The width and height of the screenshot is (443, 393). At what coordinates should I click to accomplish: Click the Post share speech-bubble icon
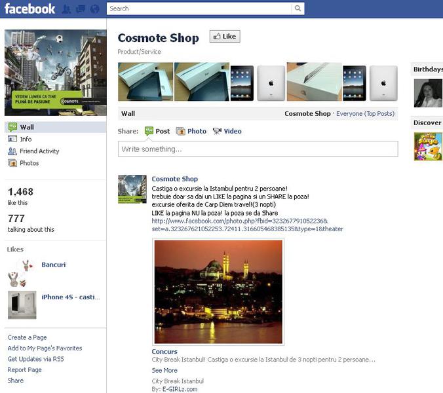(149, 131)
